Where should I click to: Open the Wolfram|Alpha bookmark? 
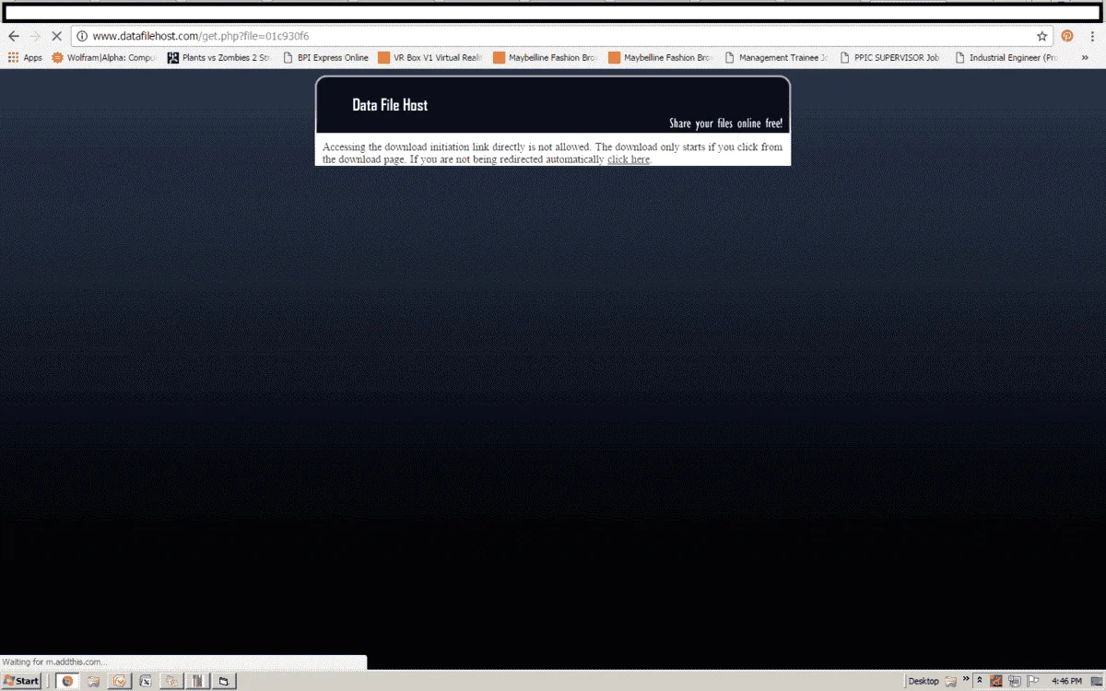tap(104, 57)
